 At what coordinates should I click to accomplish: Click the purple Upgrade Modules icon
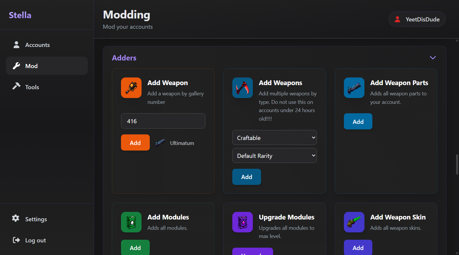pyautogui.click(x=242, y=222)
